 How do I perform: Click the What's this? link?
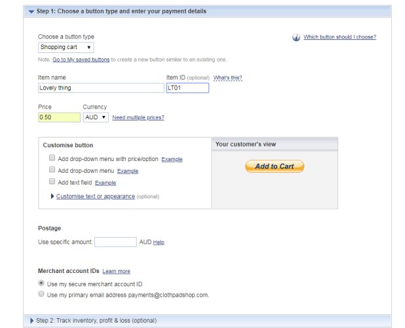point(227,78)
